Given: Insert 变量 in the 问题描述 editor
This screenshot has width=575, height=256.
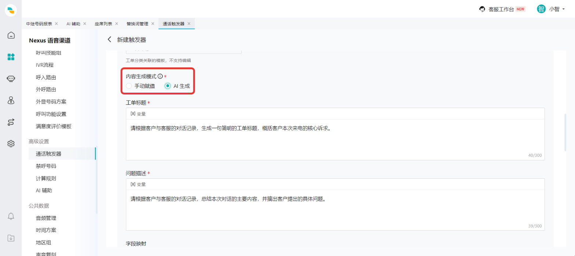Looking at the screenshot, I should pyautogui.click(x=138, y=184).
